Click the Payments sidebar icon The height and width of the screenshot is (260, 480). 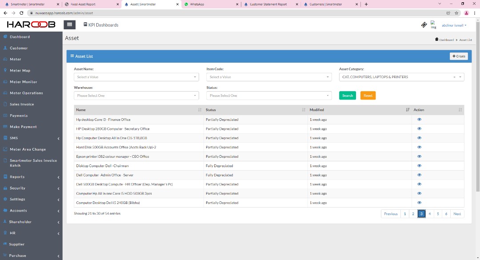point(5,116)
